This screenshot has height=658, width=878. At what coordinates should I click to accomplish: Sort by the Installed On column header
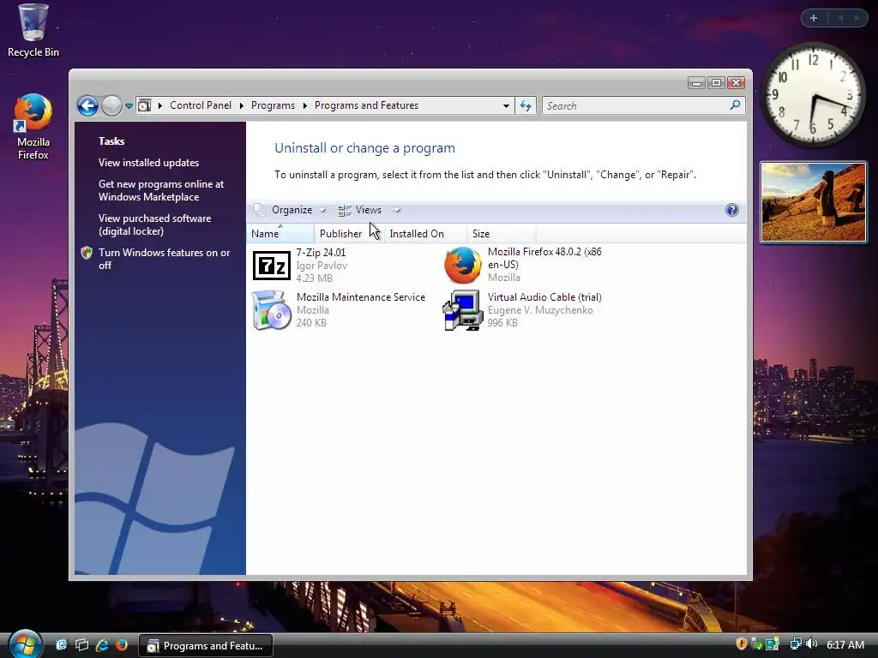tap(425, 233)
